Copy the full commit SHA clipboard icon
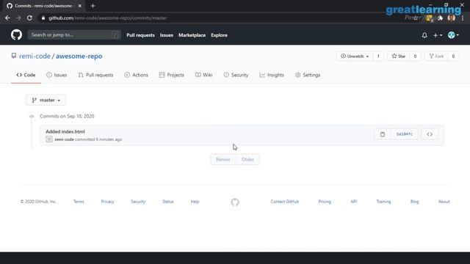470x264 pixels. (x=383, y=134)
